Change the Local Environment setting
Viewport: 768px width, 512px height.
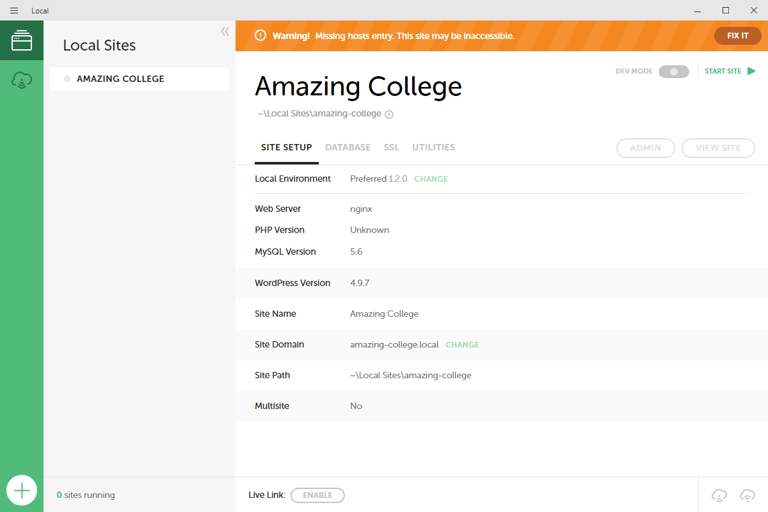[431, 179]
